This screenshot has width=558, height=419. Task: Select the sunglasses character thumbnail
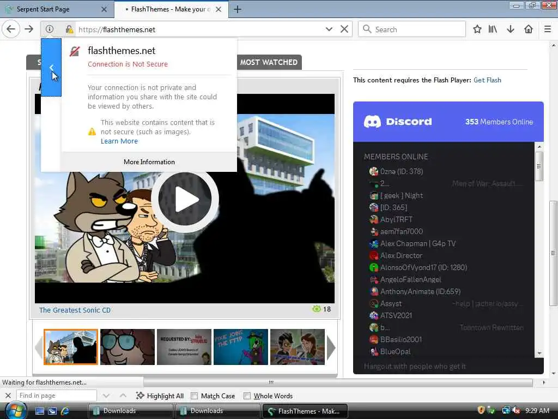coord(128,346)
